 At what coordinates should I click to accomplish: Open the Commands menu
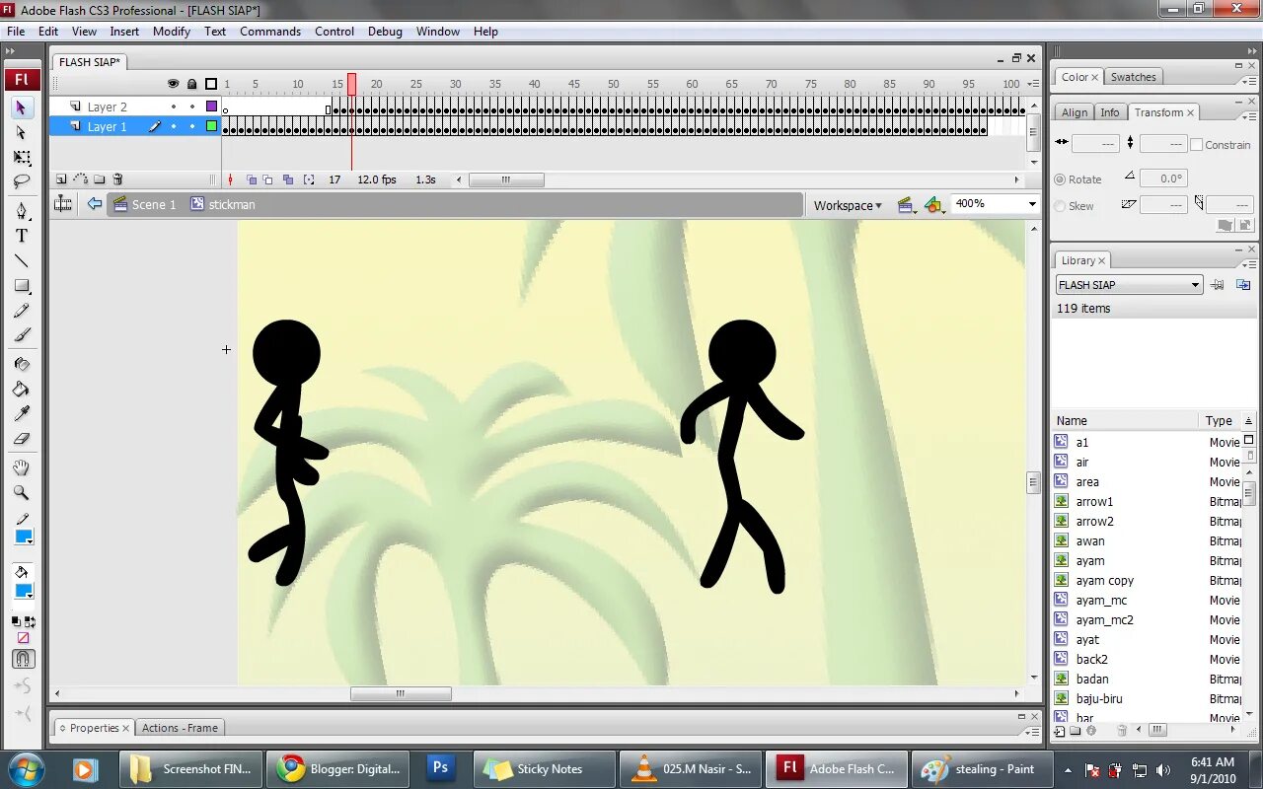click(x=270, y=31)
